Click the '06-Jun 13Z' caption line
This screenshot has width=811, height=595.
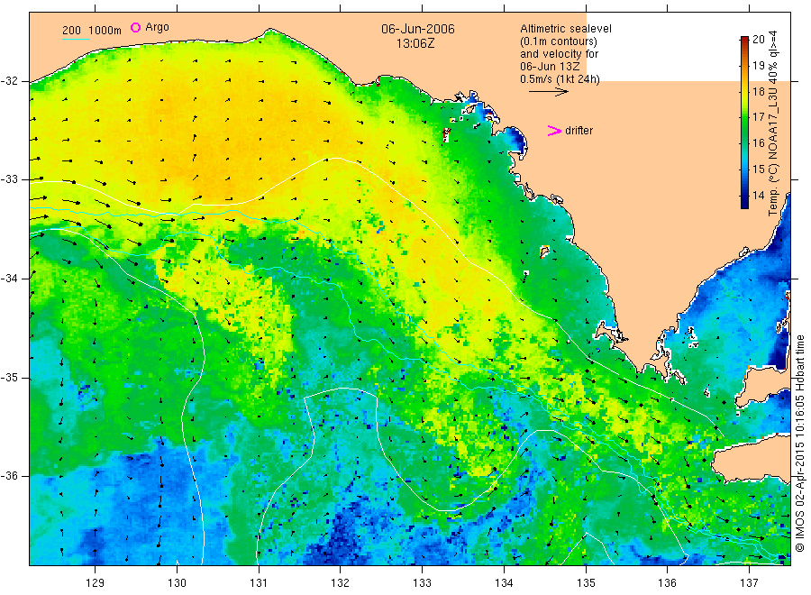550,67
